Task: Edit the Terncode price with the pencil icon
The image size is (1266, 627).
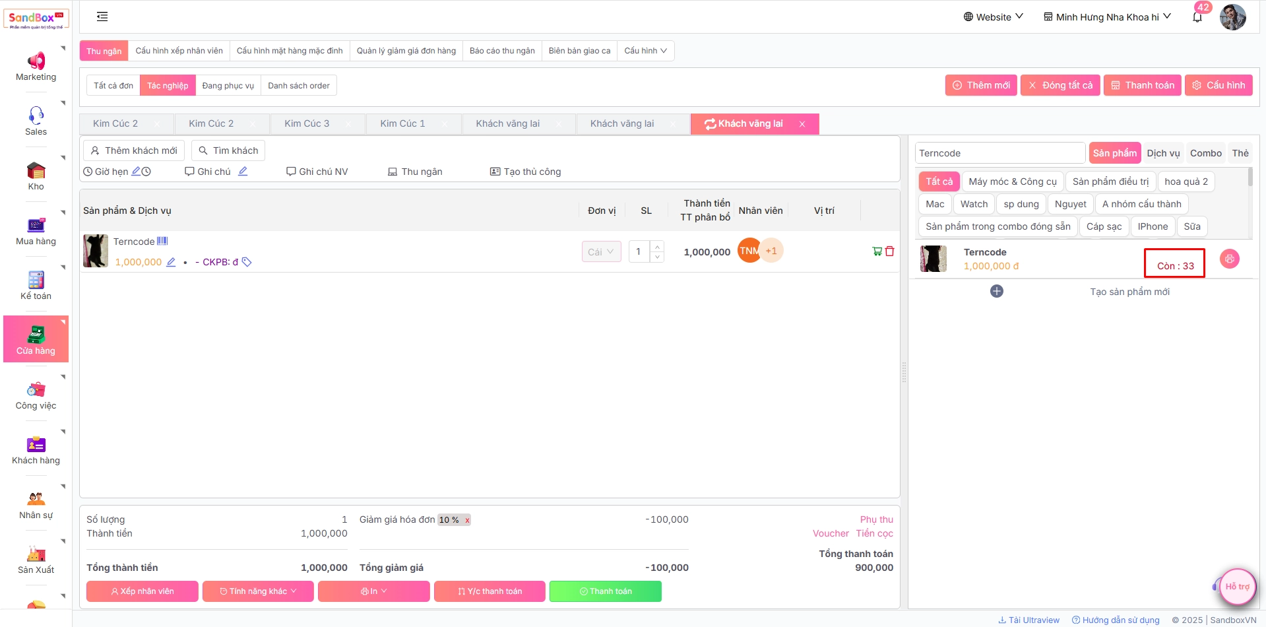Action: [x=171, y=262]
